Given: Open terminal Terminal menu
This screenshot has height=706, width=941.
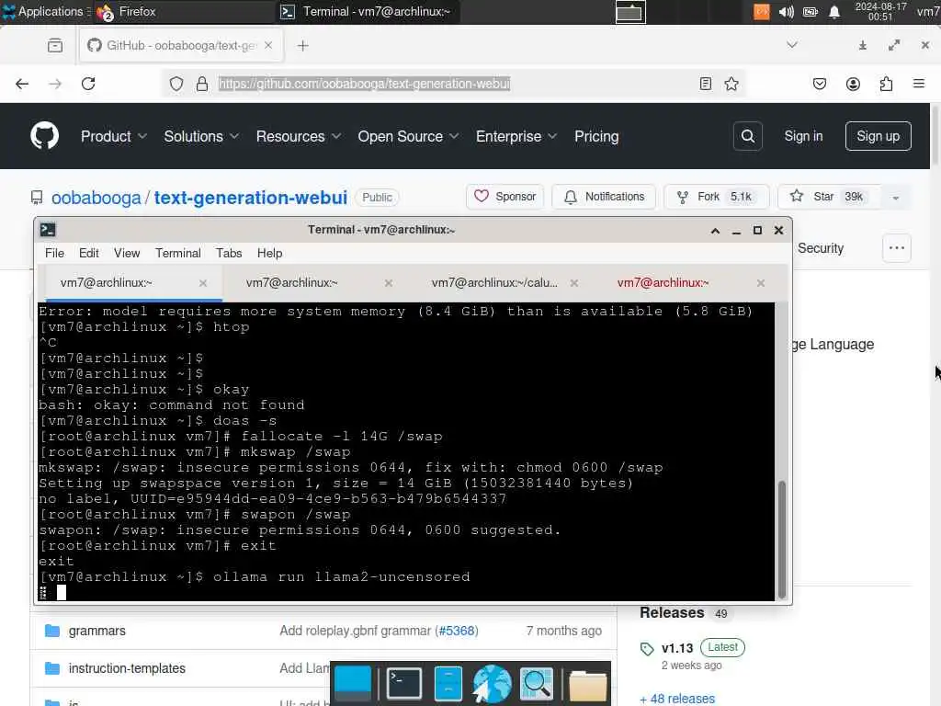Looking at the screenshot, I should point(178,254).
